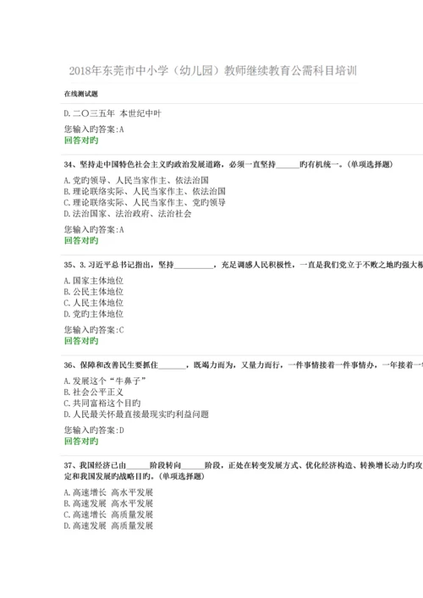Click '您输入的答案:D' under question 36
Viewport: 423px width, 598px height.
click(x=94, y=431)
